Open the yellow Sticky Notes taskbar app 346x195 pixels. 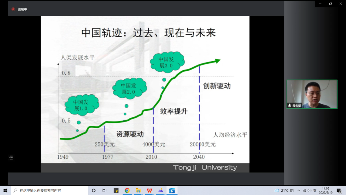pyautogui.click(x=116, y=191)
